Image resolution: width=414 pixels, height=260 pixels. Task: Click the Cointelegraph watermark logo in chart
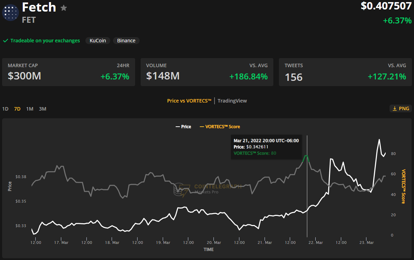click(x=182, y=190)
